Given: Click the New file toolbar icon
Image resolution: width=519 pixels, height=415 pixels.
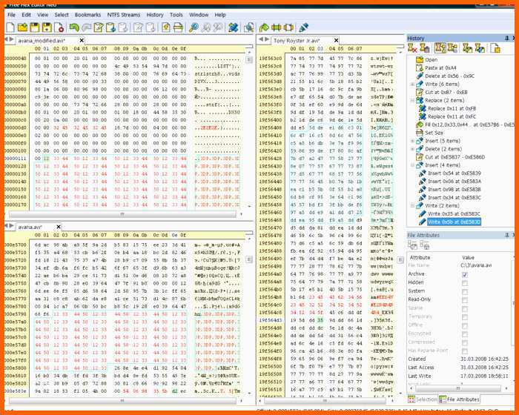Looking at the screenshot, I should (x=10, y=27).
